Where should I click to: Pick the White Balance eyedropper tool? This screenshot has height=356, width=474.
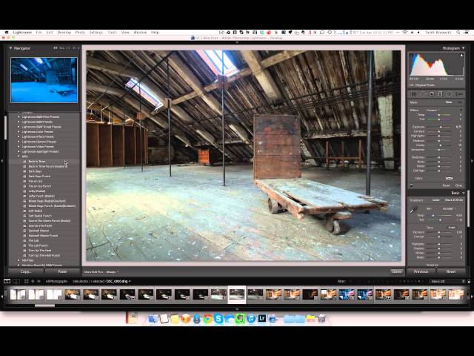(413, 209)
